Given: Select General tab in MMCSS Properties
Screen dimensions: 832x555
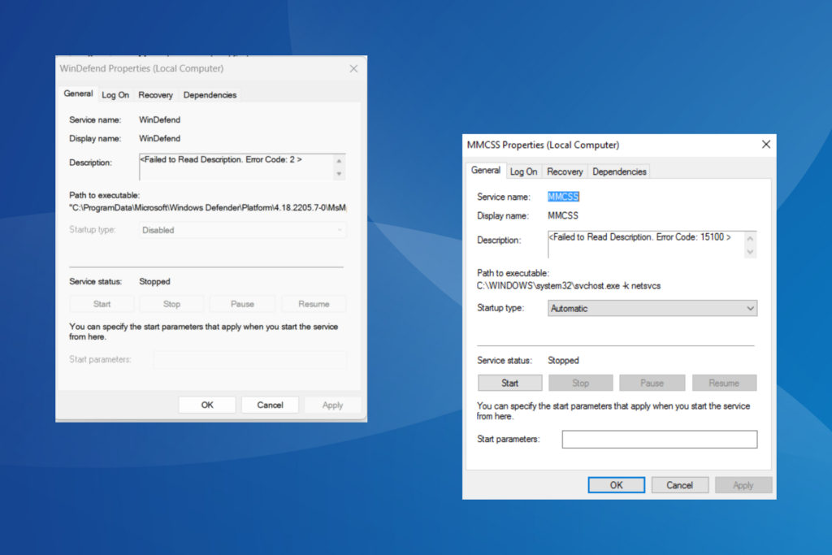Looking at the screenshot, I should click(x=486, y=171).
